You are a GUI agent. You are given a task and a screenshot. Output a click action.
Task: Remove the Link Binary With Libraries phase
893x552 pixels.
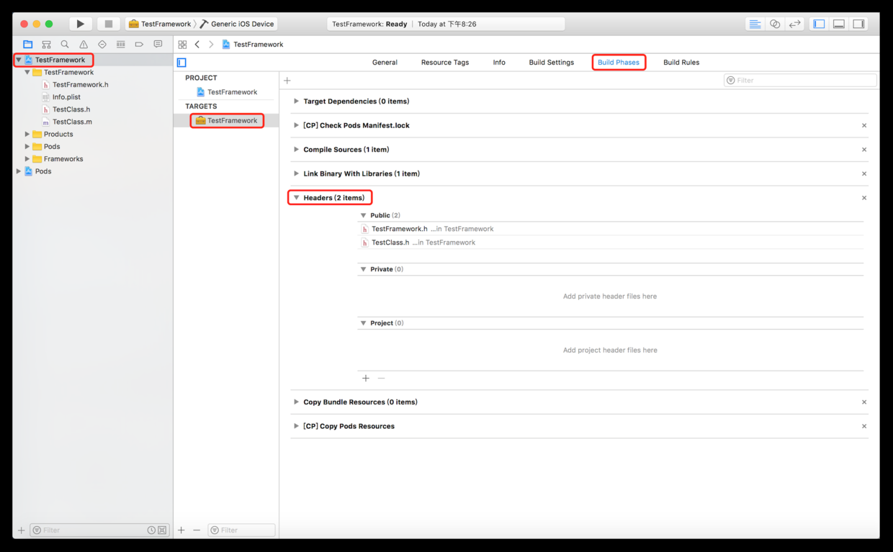[x=864, y=174]
